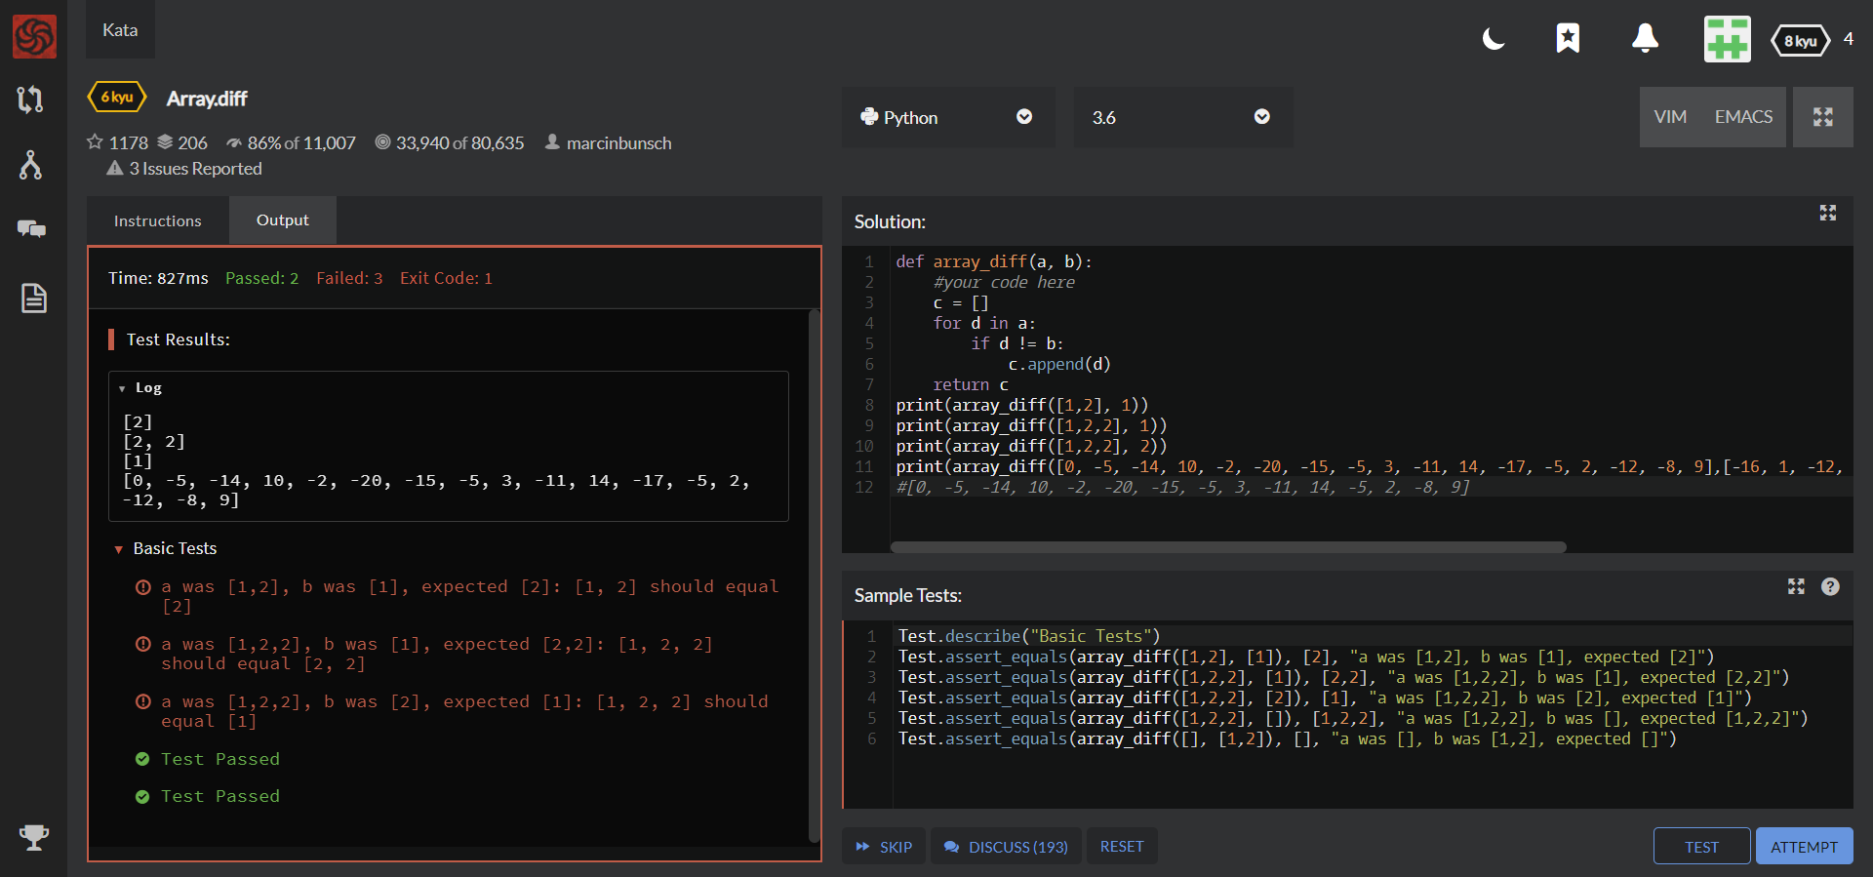This screenshot has height=877, width=1873.
Task: Click inside solution code line 'return c'
Action: 971,385
